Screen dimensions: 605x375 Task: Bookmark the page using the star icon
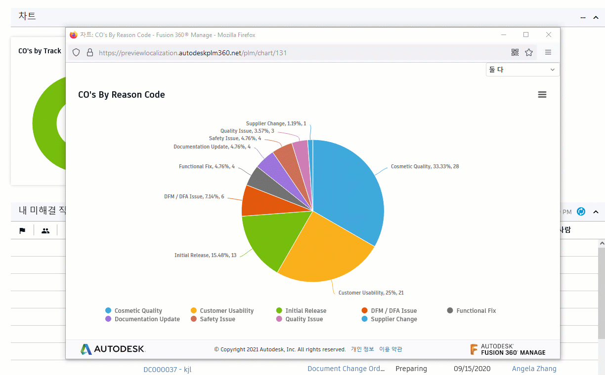tap(529, 52)
